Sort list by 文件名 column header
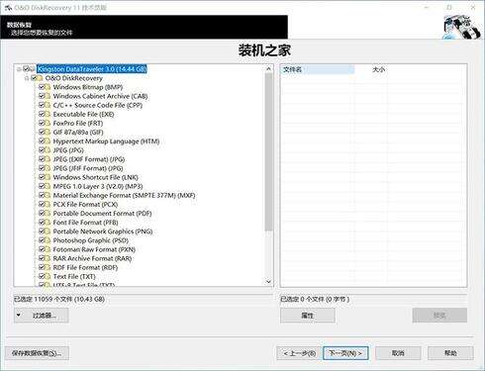Screen dimensions: 485x371 [318, 69]
